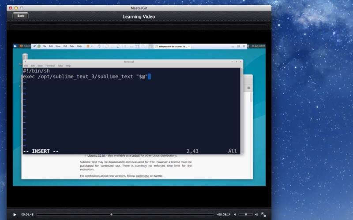Click the Back button in MasterGit
This screenshot has height=220, width=353.
[20, 16]
